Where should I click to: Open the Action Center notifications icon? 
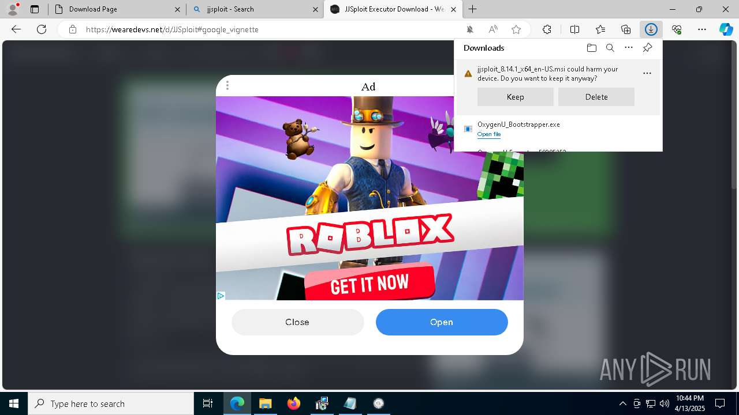pos(720,403)
